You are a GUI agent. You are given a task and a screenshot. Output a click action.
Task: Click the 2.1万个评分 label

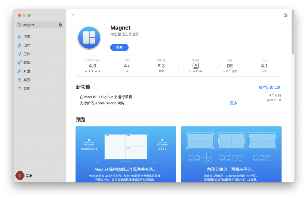pos(93,60)
